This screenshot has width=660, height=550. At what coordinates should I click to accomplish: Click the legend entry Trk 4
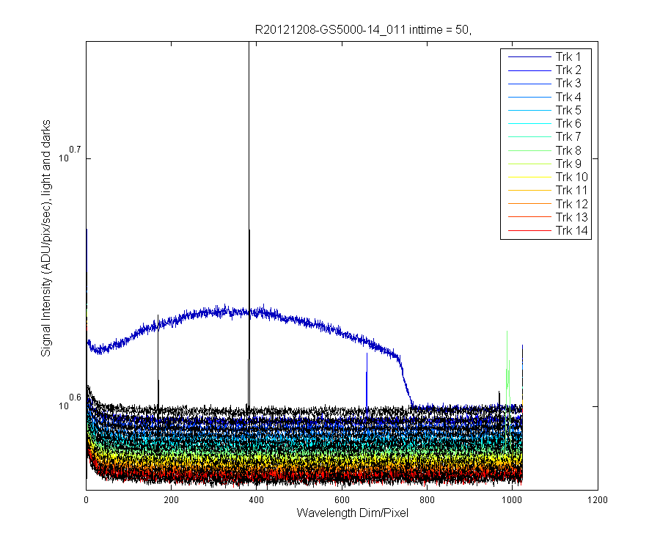[x=568, y=98]
